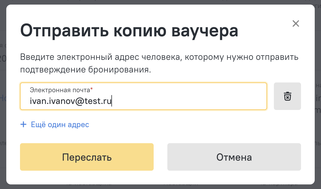Add another address via "Ещё один адрес" link
Screen dimensions: 321x189
click(x=60, y=125)
